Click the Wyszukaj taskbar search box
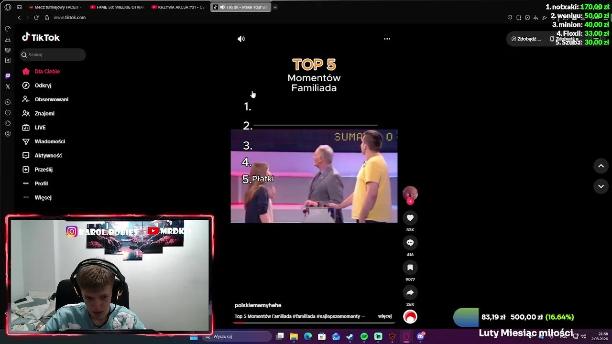612x344 pixels. tap(238, 337)
